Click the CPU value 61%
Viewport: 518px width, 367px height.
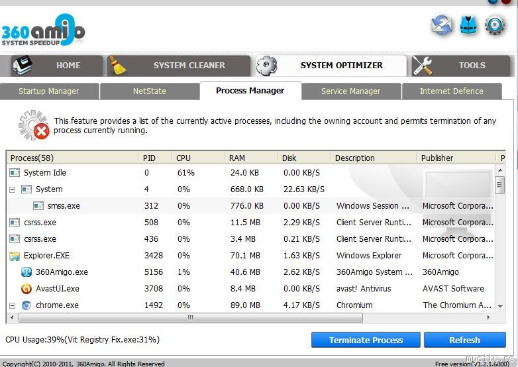coord(186,173)
